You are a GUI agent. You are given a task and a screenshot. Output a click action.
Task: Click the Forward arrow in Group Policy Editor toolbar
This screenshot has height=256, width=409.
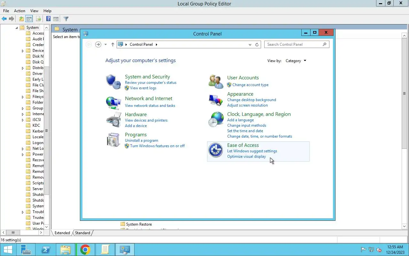[12, 19]
